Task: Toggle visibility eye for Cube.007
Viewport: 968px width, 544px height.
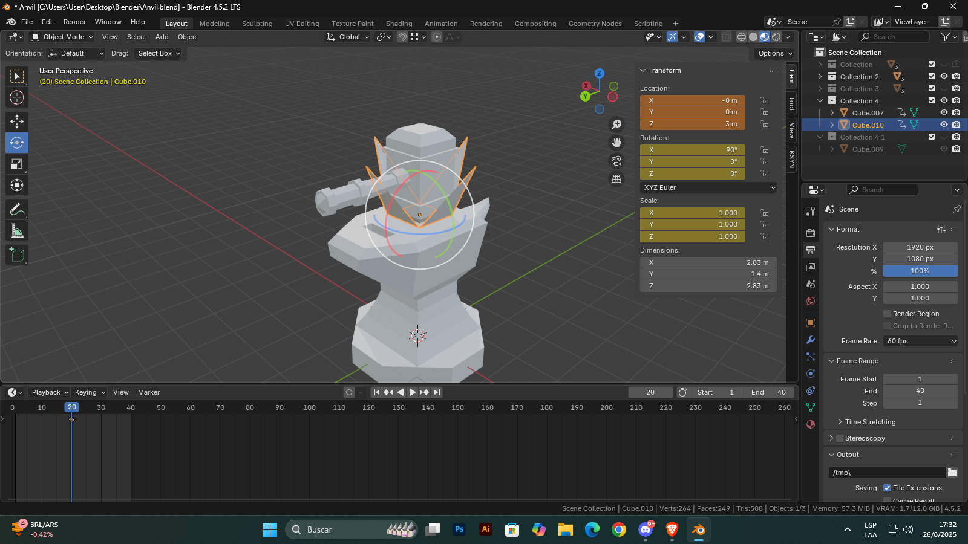Action: 944,112
